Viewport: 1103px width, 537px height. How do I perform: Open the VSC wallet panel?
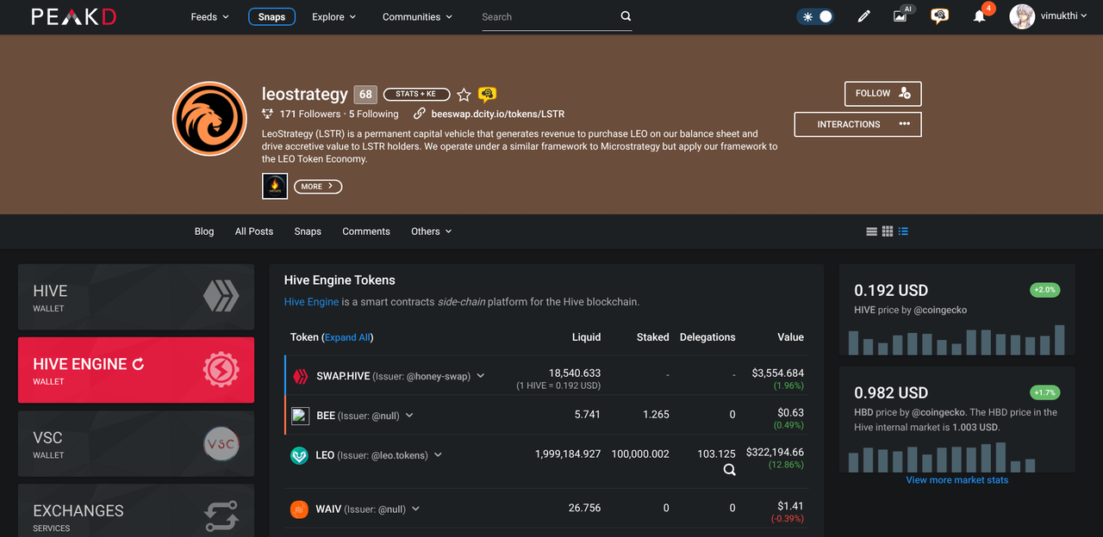pyautogui.click(x=136, y=443)
